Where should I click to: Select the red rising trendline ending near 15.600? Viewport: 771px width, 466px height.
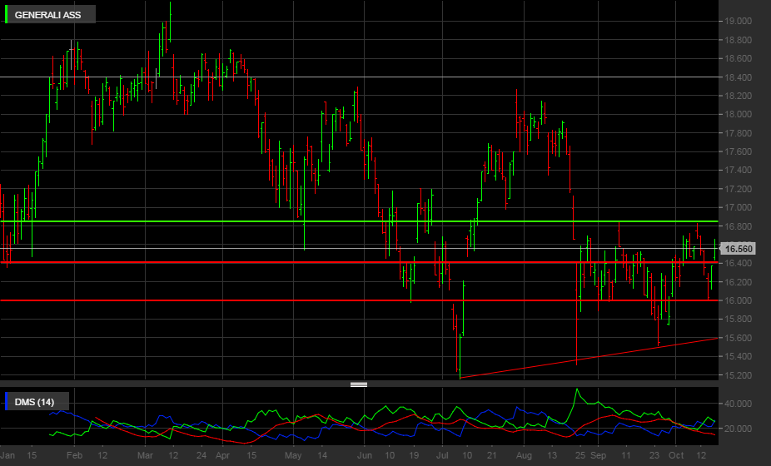pyautogui.click(x=589, y=358)
